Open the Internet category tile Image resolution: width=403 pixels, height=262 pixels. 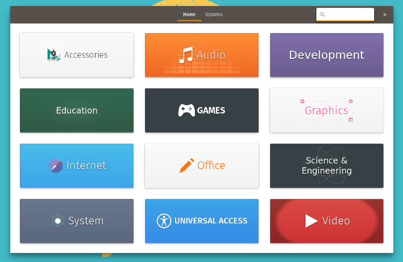[76, 166]
